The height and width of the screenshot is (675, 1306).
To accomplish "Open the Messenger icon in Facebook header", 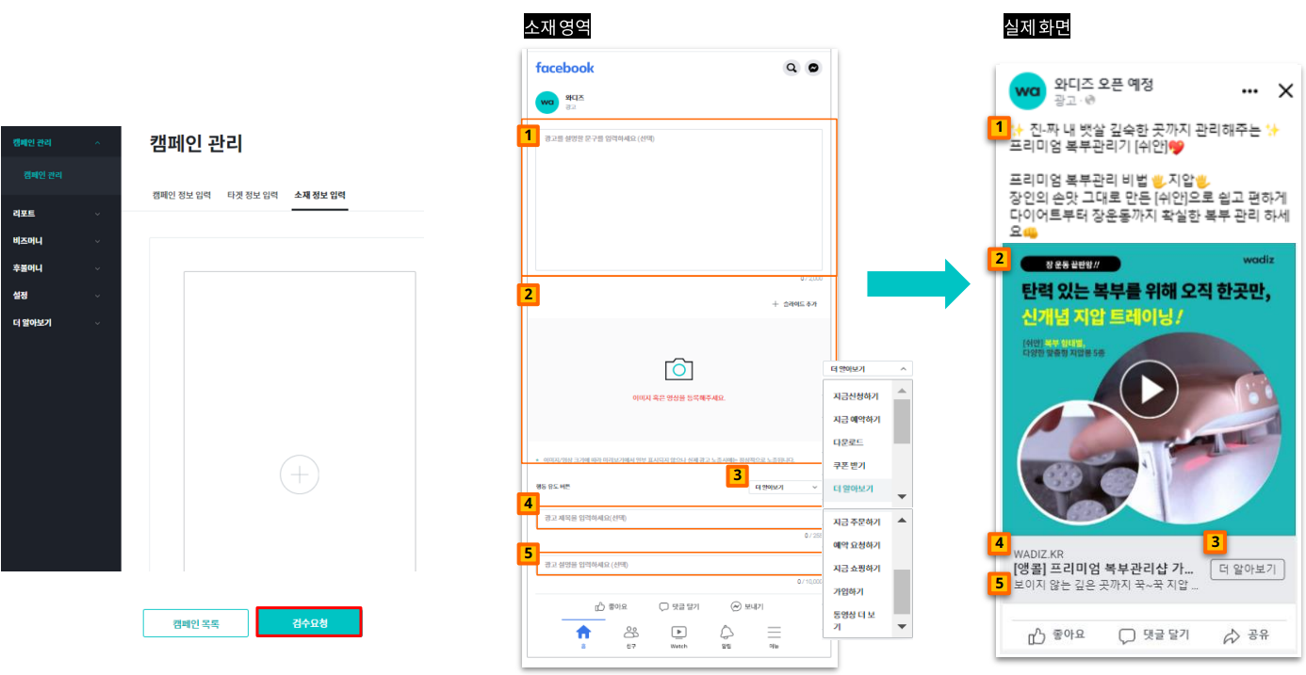I will click(814, 68).
